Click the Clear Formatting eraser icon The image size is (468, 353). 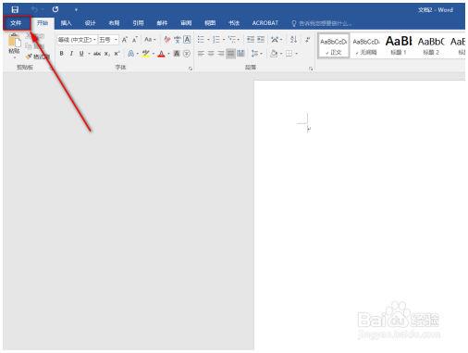pos(167,40)
